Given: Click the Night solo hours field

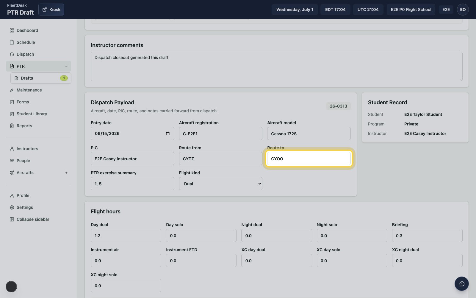Looking at the screenshot, I should point(352,235).
